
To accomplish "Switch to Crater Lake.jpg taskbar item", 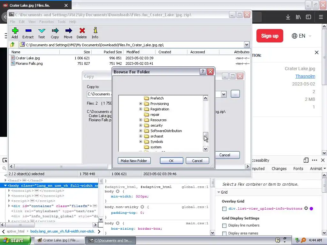I will click(59, 240).
